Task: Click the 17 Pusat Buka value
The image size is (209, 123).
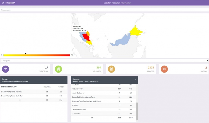Action: click(47, 68)
